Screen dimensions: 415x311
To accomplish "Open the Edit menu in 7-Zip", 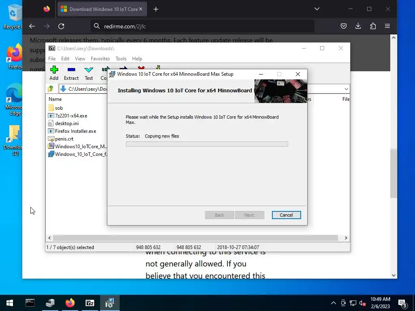I will [x=65, y=58].
